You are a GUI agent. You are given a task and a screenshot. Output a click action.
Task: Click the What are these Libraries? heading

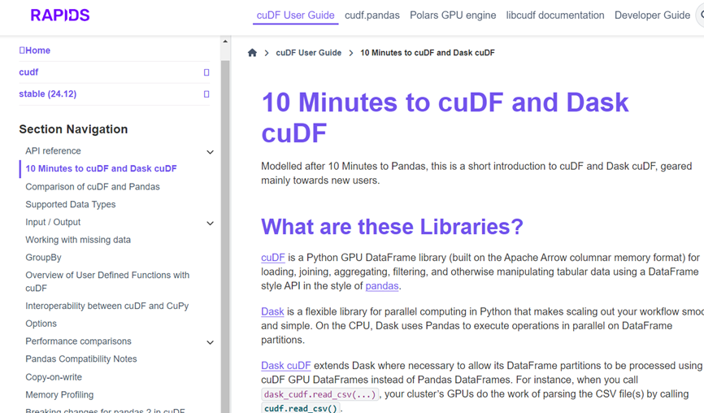(x=393, y=226)
